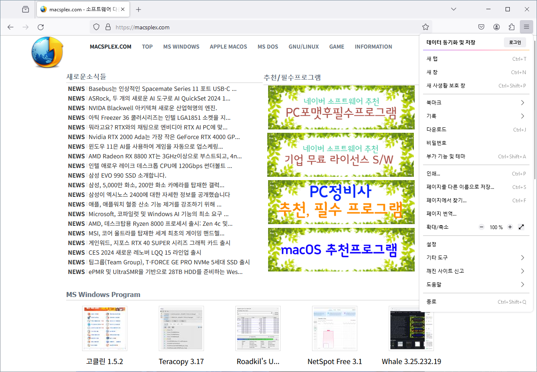Viewport: 537px width, 372px height.
Task: Open Teracopy 3.17 text link
Action: coord(181,362)
